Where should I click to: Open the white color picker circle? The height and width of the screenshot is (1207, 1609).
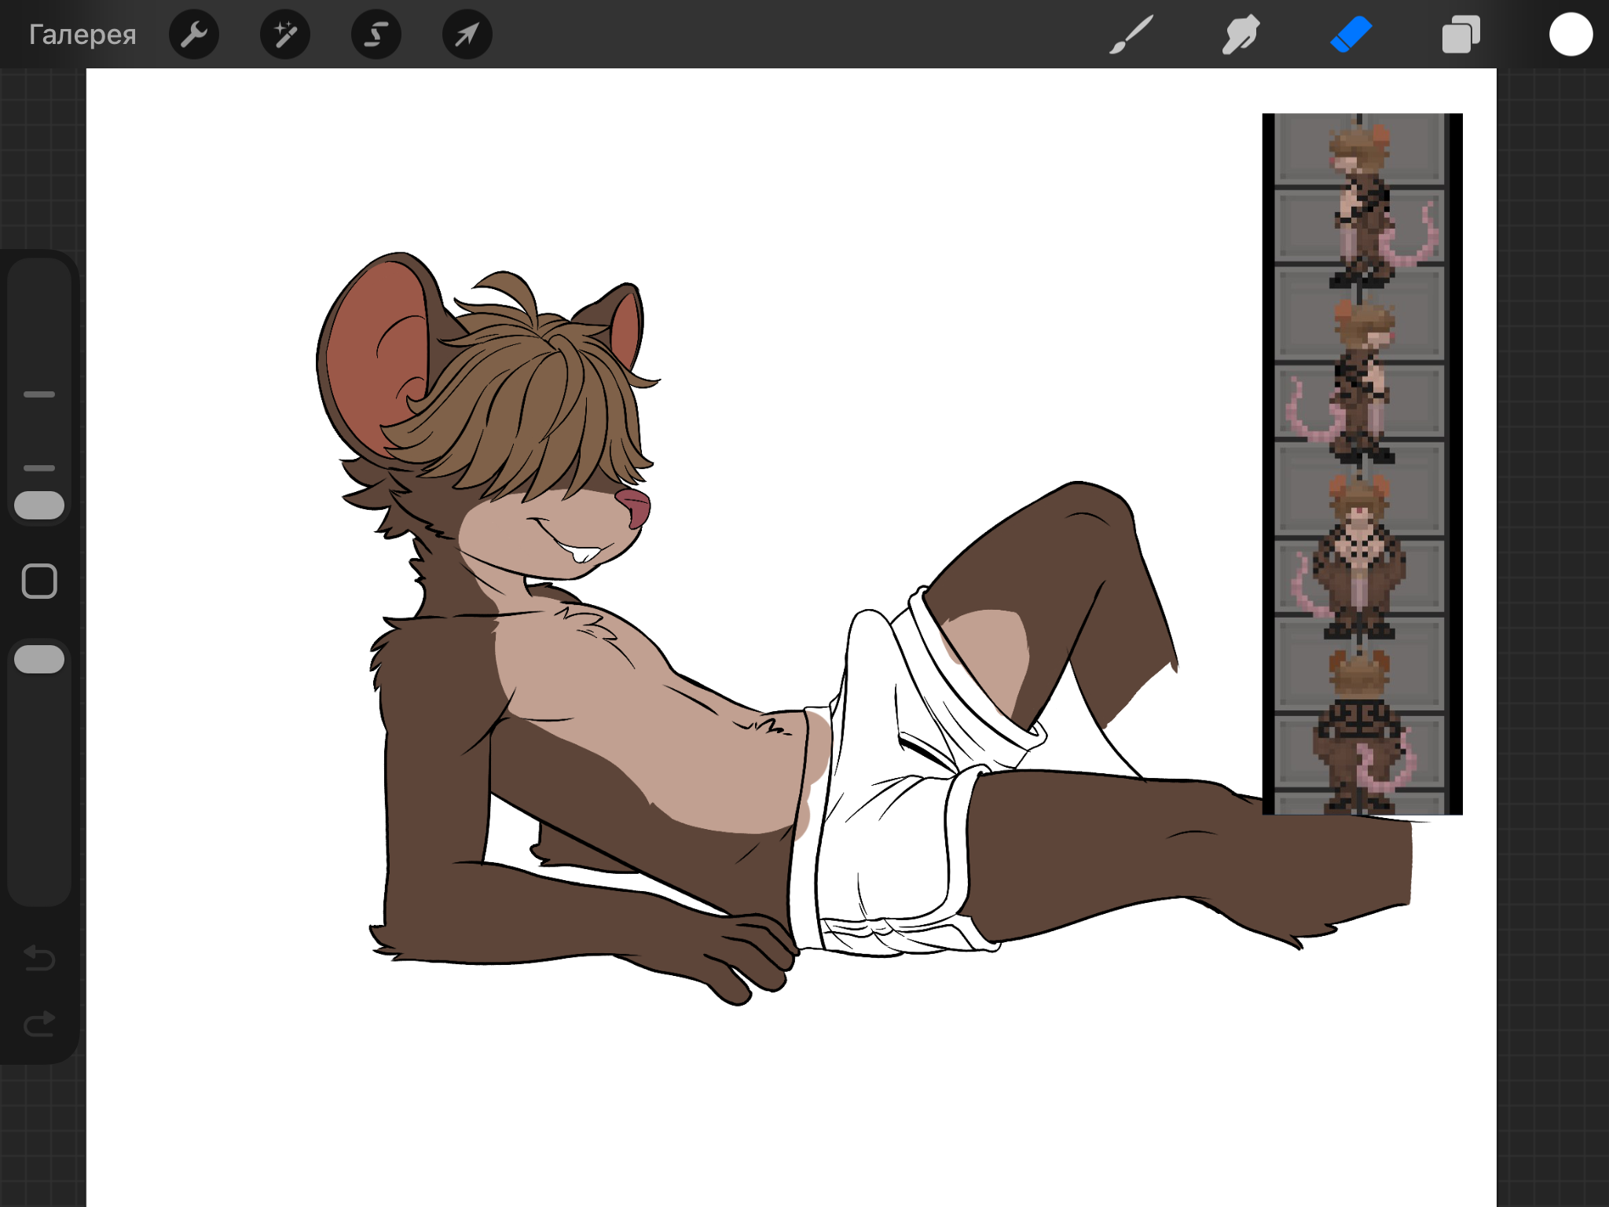[x=1571, y=35]
